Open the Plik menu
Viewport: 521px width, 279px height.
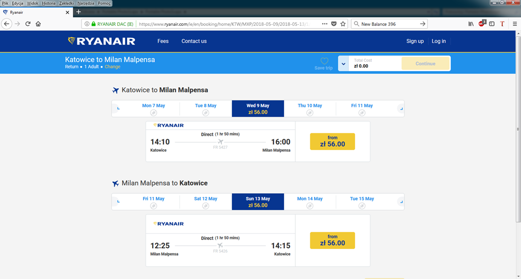tap(5, 4)
